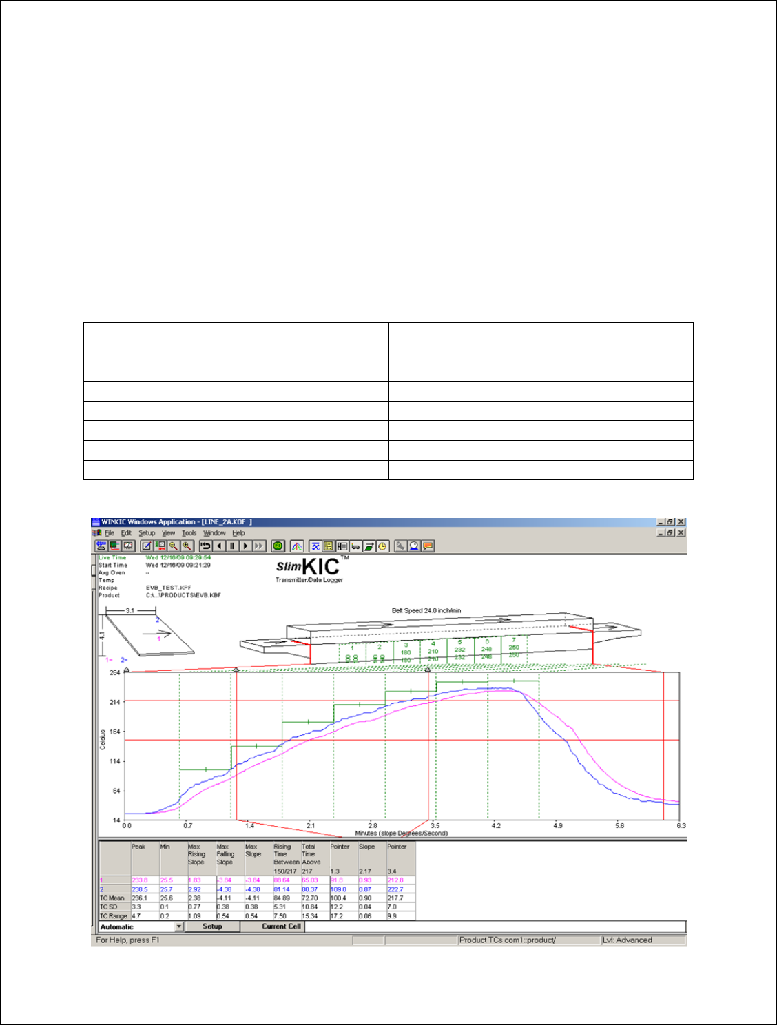Select the TC Range row label

tap(114, 916)
